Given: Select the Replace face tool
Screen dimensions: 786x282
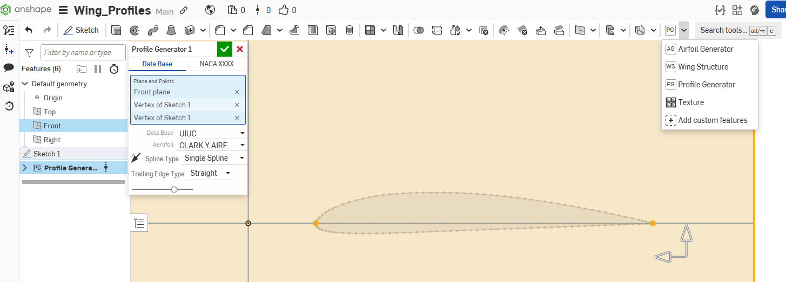Looking at the screenshot, I should point(559,30).
